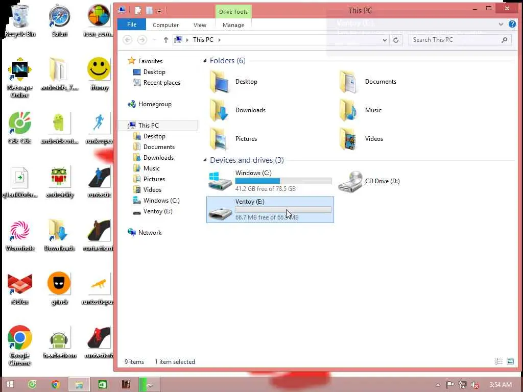Image resolution: width=523 pixels, height=392 pixels.
Task: Collapse the Devices and drives (3) group
Action: 205,160
